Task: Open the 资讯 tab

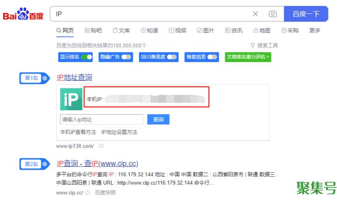Action: 234,30
